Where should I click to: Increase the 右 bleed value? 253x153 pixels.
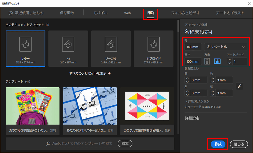tap(213, 91)
